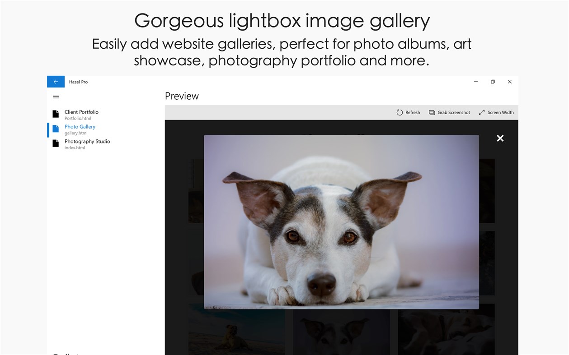Select Client Portfolio page
This screenshot has height=355, width=569.
click(x=106, y=115)
